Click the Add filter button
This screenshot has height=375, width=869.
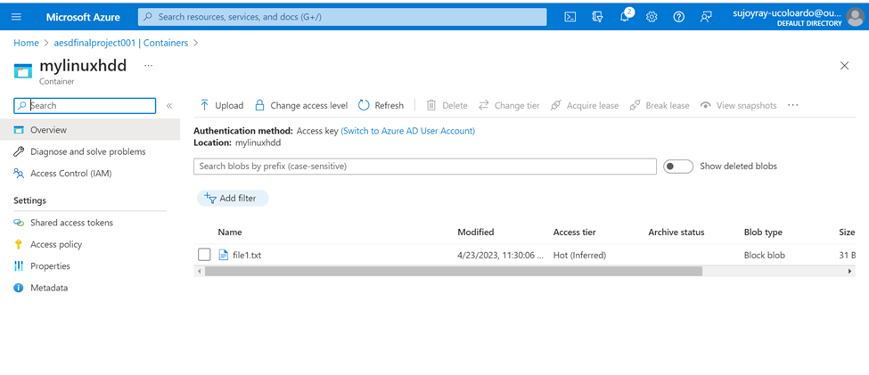coord(233,199)
